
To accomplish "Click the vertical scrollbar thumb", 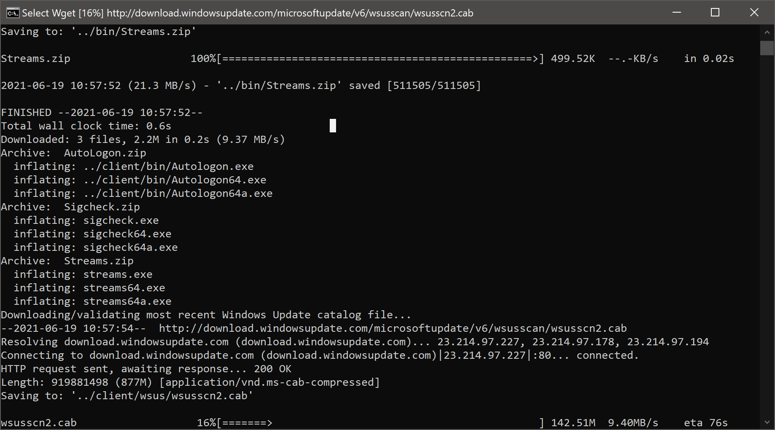I will 767,48.
